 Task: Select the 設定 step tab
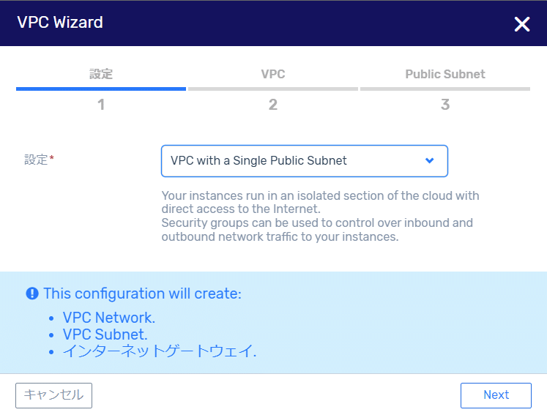pos(101,74)
